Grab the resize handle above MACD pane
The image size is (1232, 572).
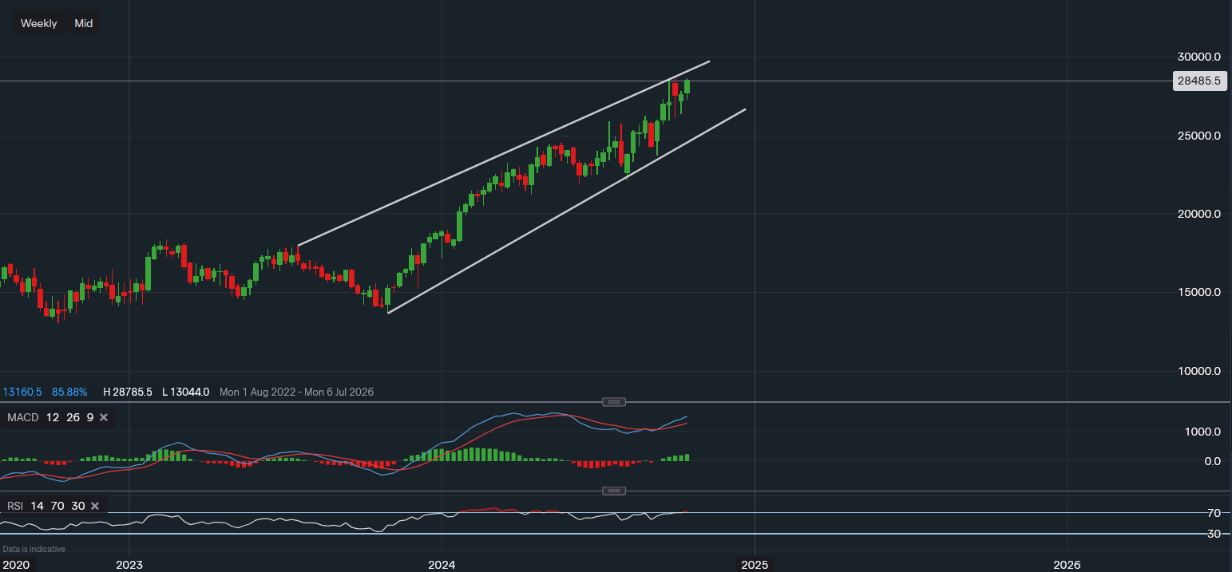tap(613, 401)
